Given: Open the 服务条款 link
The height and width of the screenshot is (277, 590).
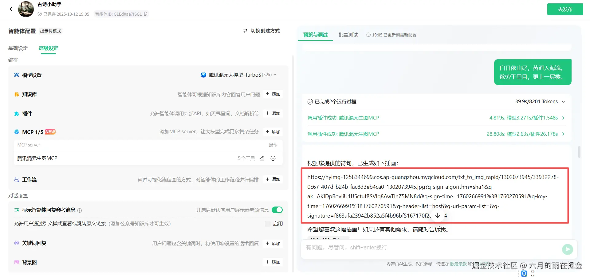Looking at the screenshot, I should pyautogui.click(x=458, y=264).
